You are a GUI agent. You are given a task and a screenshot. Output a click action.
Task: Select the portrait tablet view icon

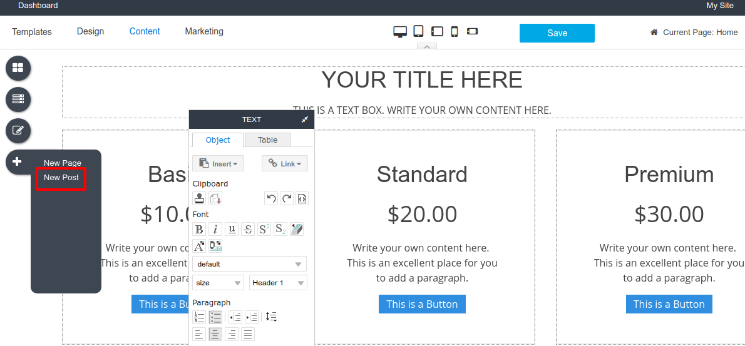click(x=418, y=31)
